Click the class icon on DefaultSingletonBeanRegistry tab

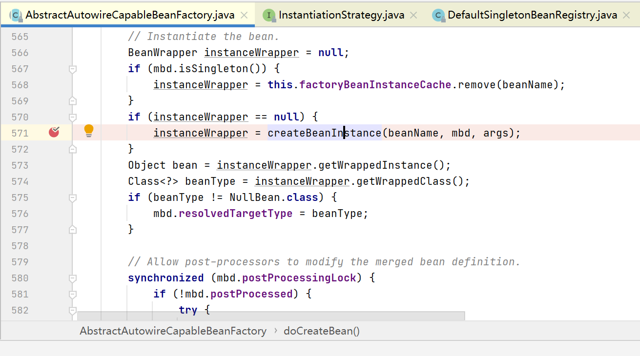pos(438,15)
